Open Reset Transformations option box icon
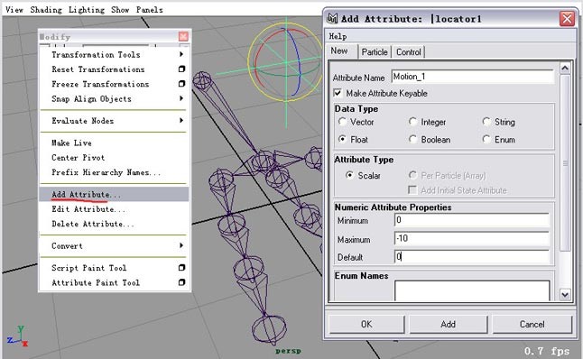This screenshot has width=583, height=359. [181, 69]
